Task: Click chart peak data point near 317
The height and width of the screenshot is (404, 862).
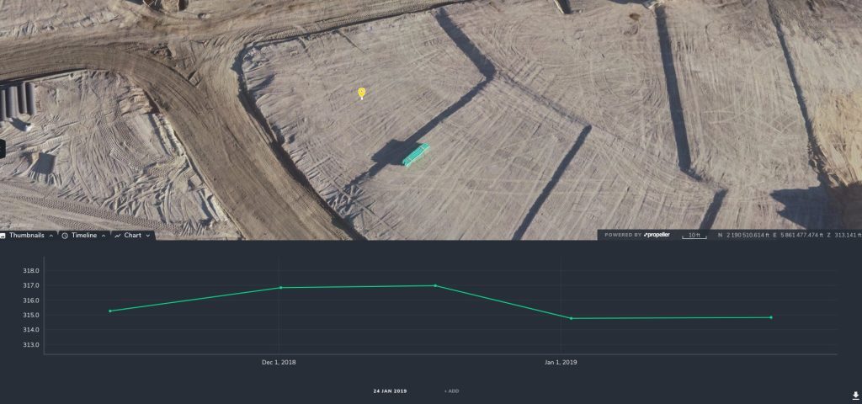Action: click(435, 285)
